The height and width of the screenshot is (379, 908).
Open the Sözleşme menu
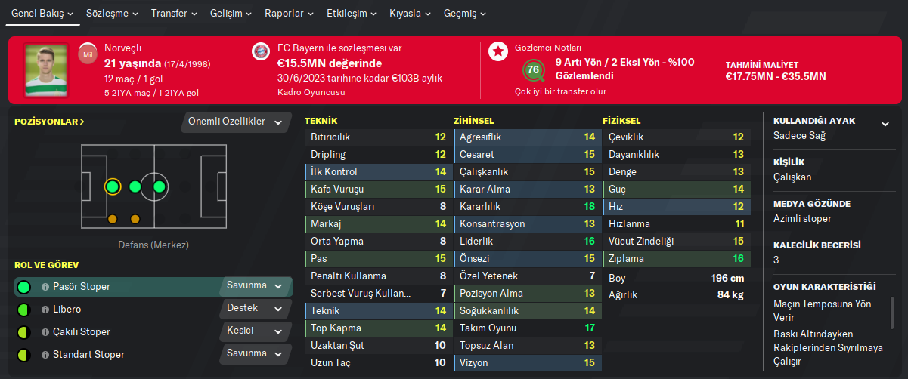[x=112, y=14]
